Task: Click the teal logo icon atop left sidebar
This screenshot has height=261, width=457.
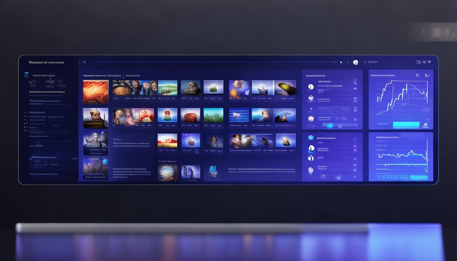Action: (26, 75)
